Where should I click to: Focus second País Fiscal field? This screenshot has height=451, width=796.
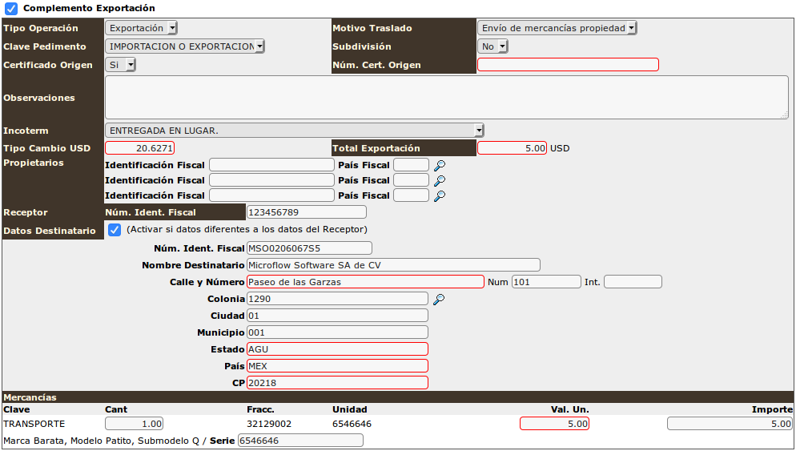click(x=411, y=179)
